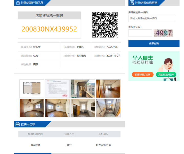Screen dimensions: 184x154
Task: View the outdoor balcony corridor photo
Action: (x=83, y=89)
